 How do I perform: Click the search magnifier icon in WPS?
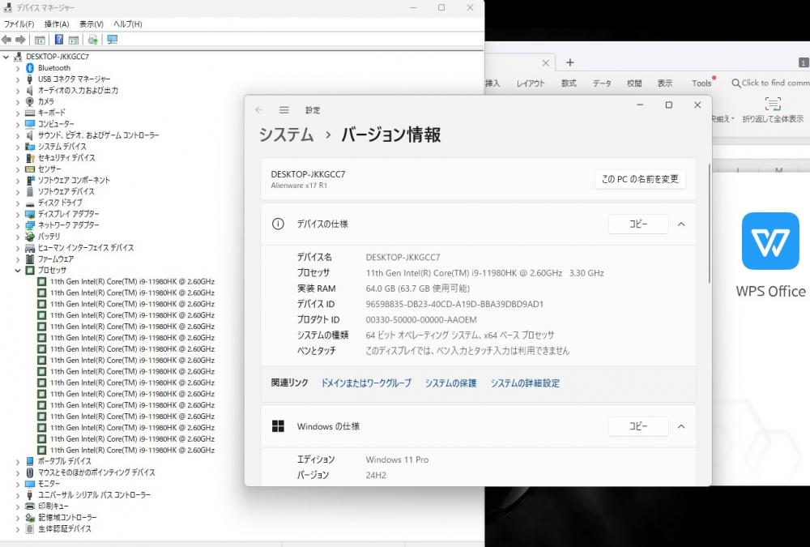pyautogui.click(x=735, y=83)
